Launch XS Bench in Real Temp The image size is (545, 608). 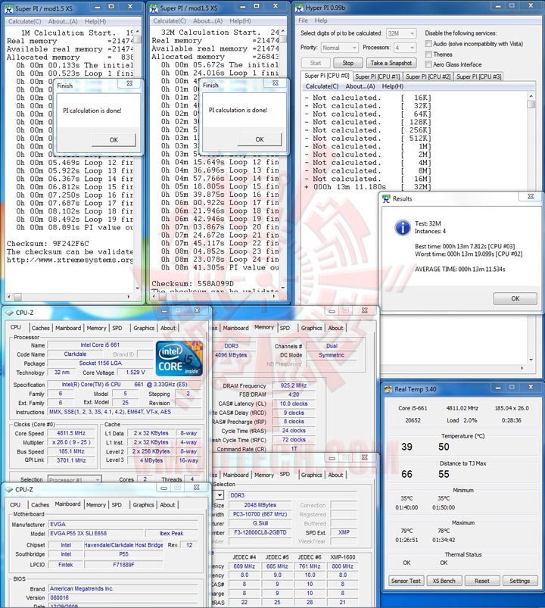tap(444, 581)
